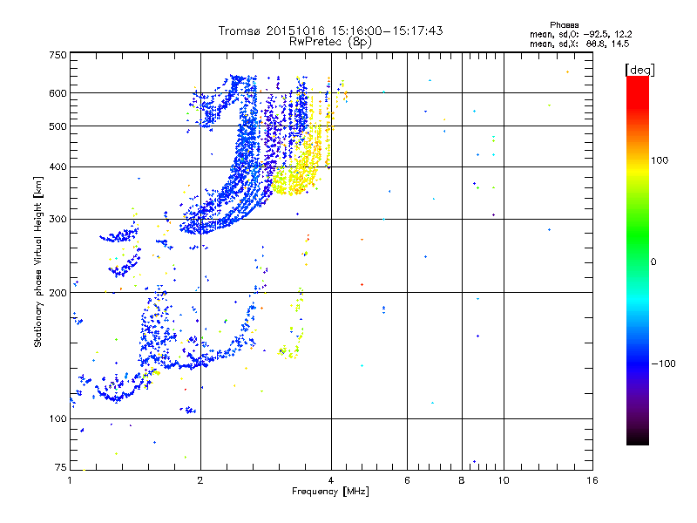
Task: Click the '2' frequency axis label
Action: pos(200,480)
